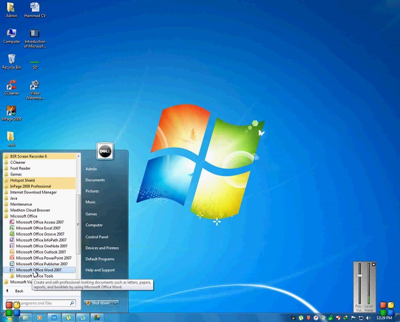Click the volume speaker tray icon
The width and height of the screenshot is (400, 322).
point(368,318)
